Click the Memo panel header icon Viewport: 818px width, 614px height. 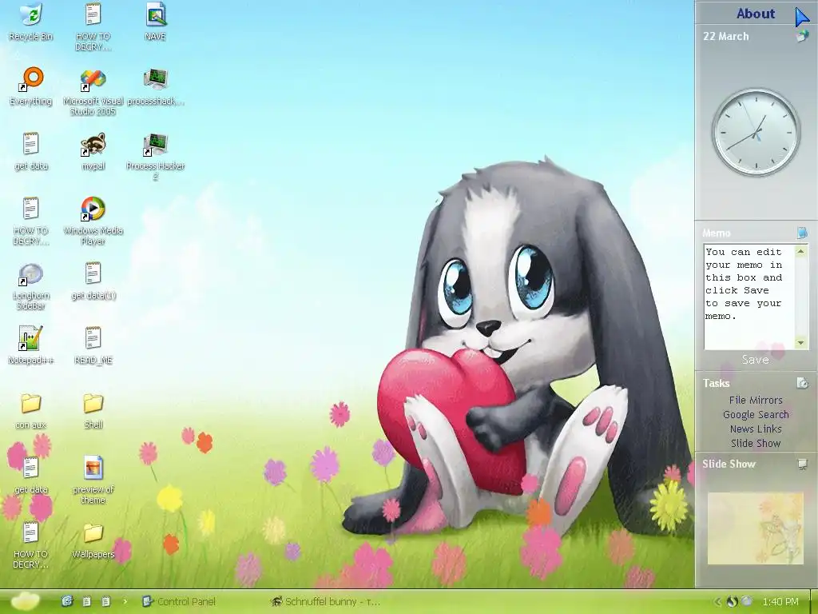coord(802,233)
